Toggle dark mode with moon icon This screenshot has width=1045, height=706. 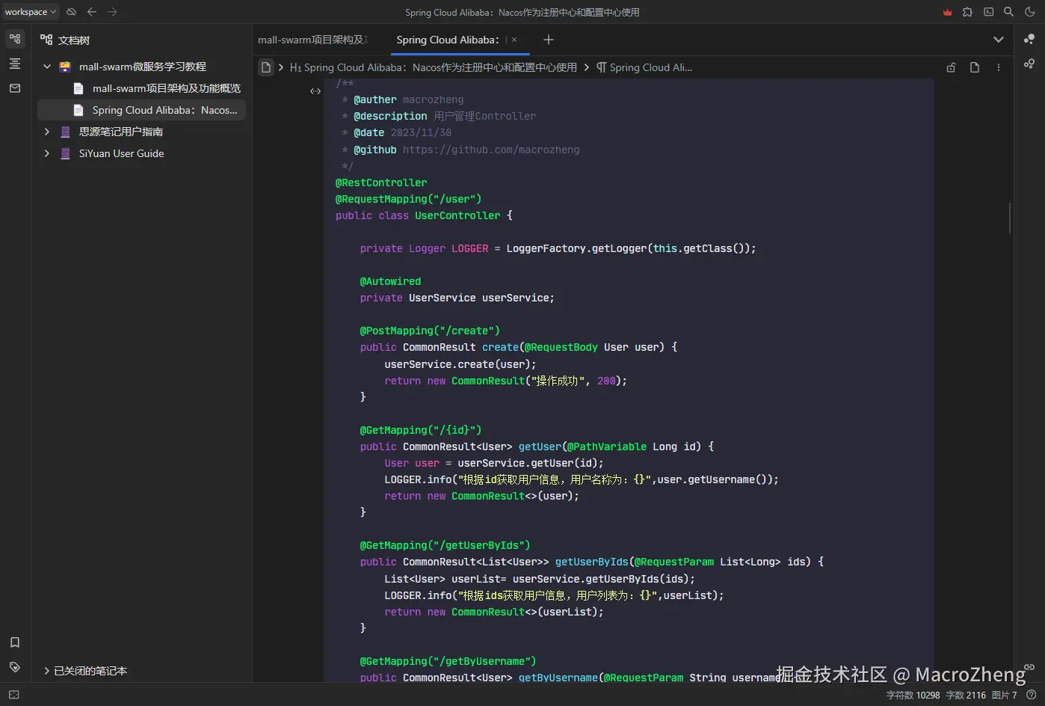[x=1029, y=12]
